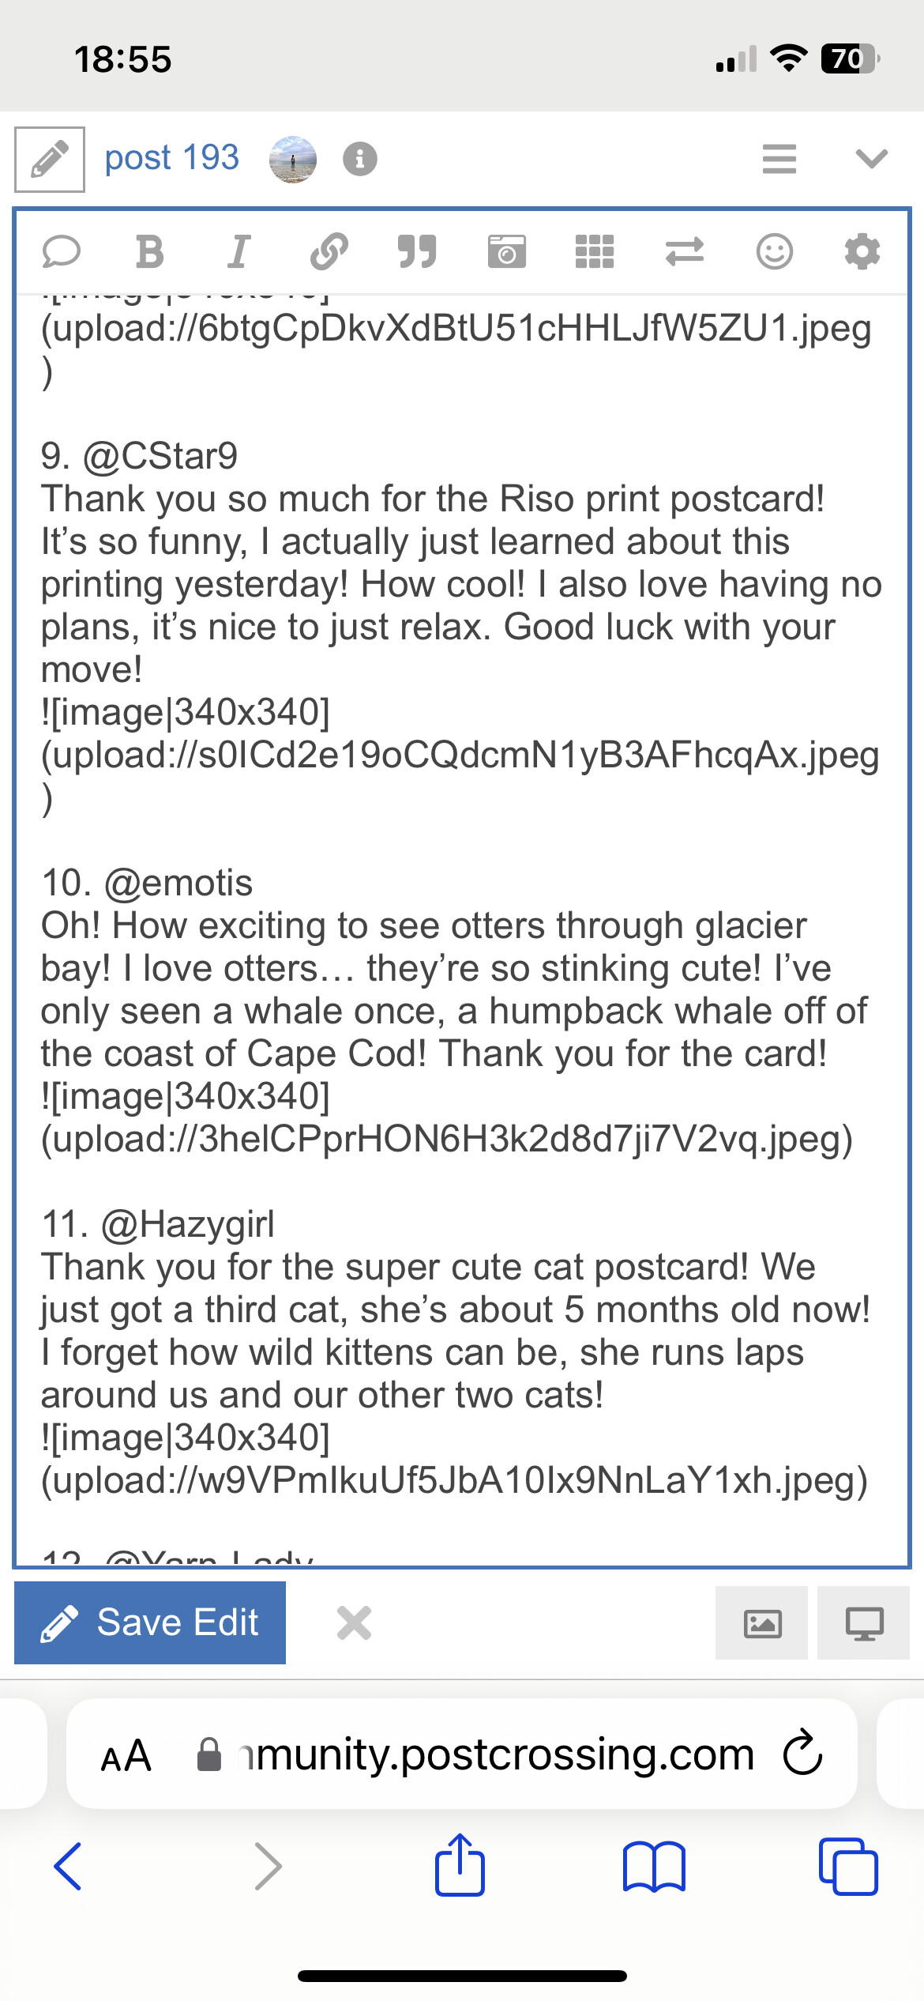Image resolution: width=924 pixels, height=2001 pixels.
Task: Toggle bold formatting in editor toolbar
Action: (x=150, y=252)
